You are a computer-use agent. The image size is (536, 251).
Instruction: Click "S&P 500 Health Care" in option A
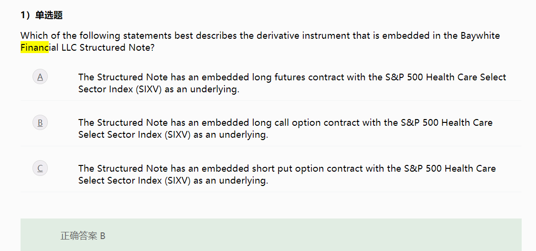(x=428, y=77)
